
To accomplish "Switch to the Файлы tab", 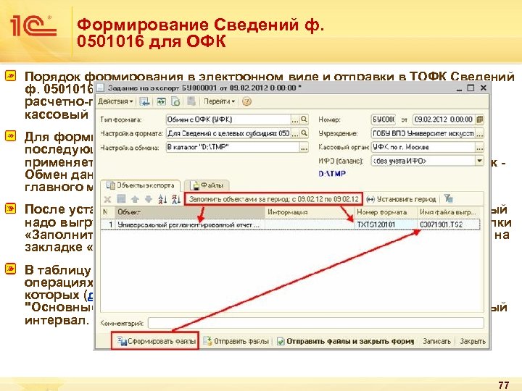I will pyautogui.click(x=208, y=185).
